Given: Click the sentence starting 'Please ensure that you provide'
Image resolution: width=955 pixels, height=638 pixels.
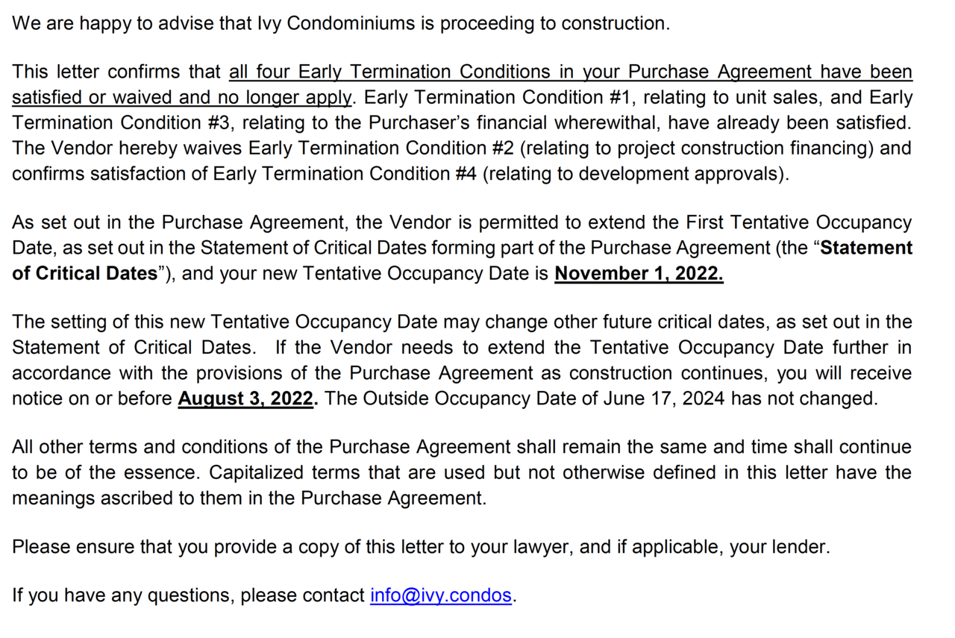Looking at the screenshot, I should pos(421,547).
